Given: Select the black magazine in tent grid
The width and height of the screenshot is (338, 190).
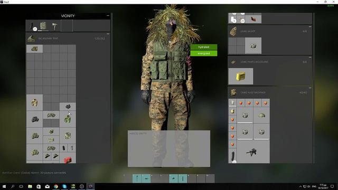Looking at the screenshot, I should [x=63, y=148].
